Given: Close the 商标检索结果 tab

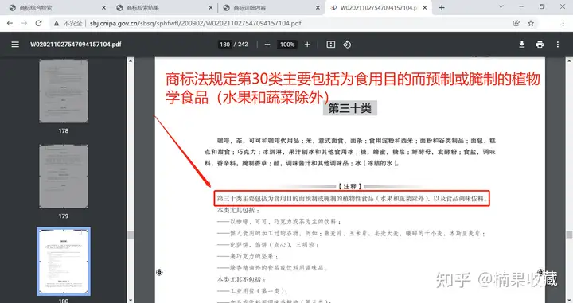Looking at the screenshot, I should click(x=211, y=8).
